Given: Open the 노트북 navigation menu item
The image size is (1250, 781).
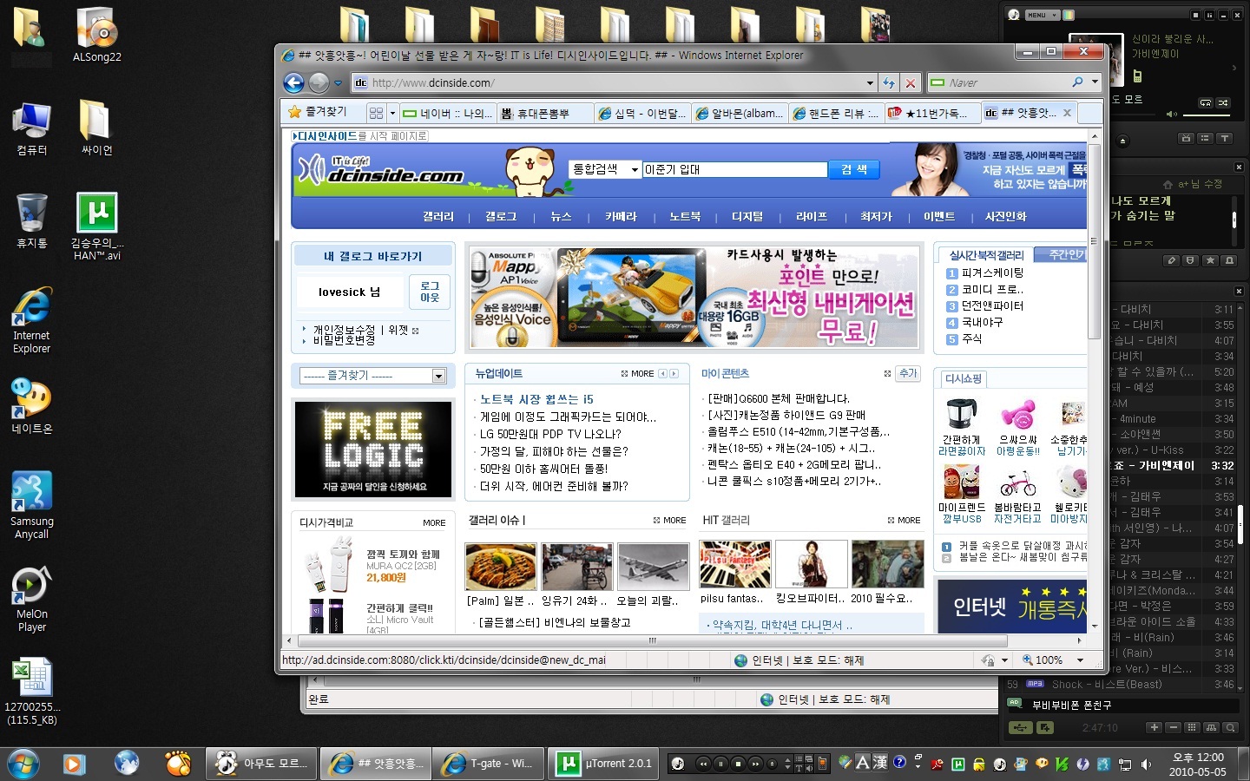Looking at the screenshot, I should click(685, 216).
